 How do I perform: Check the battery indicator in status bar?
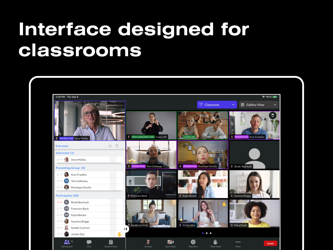coord(275,97)
